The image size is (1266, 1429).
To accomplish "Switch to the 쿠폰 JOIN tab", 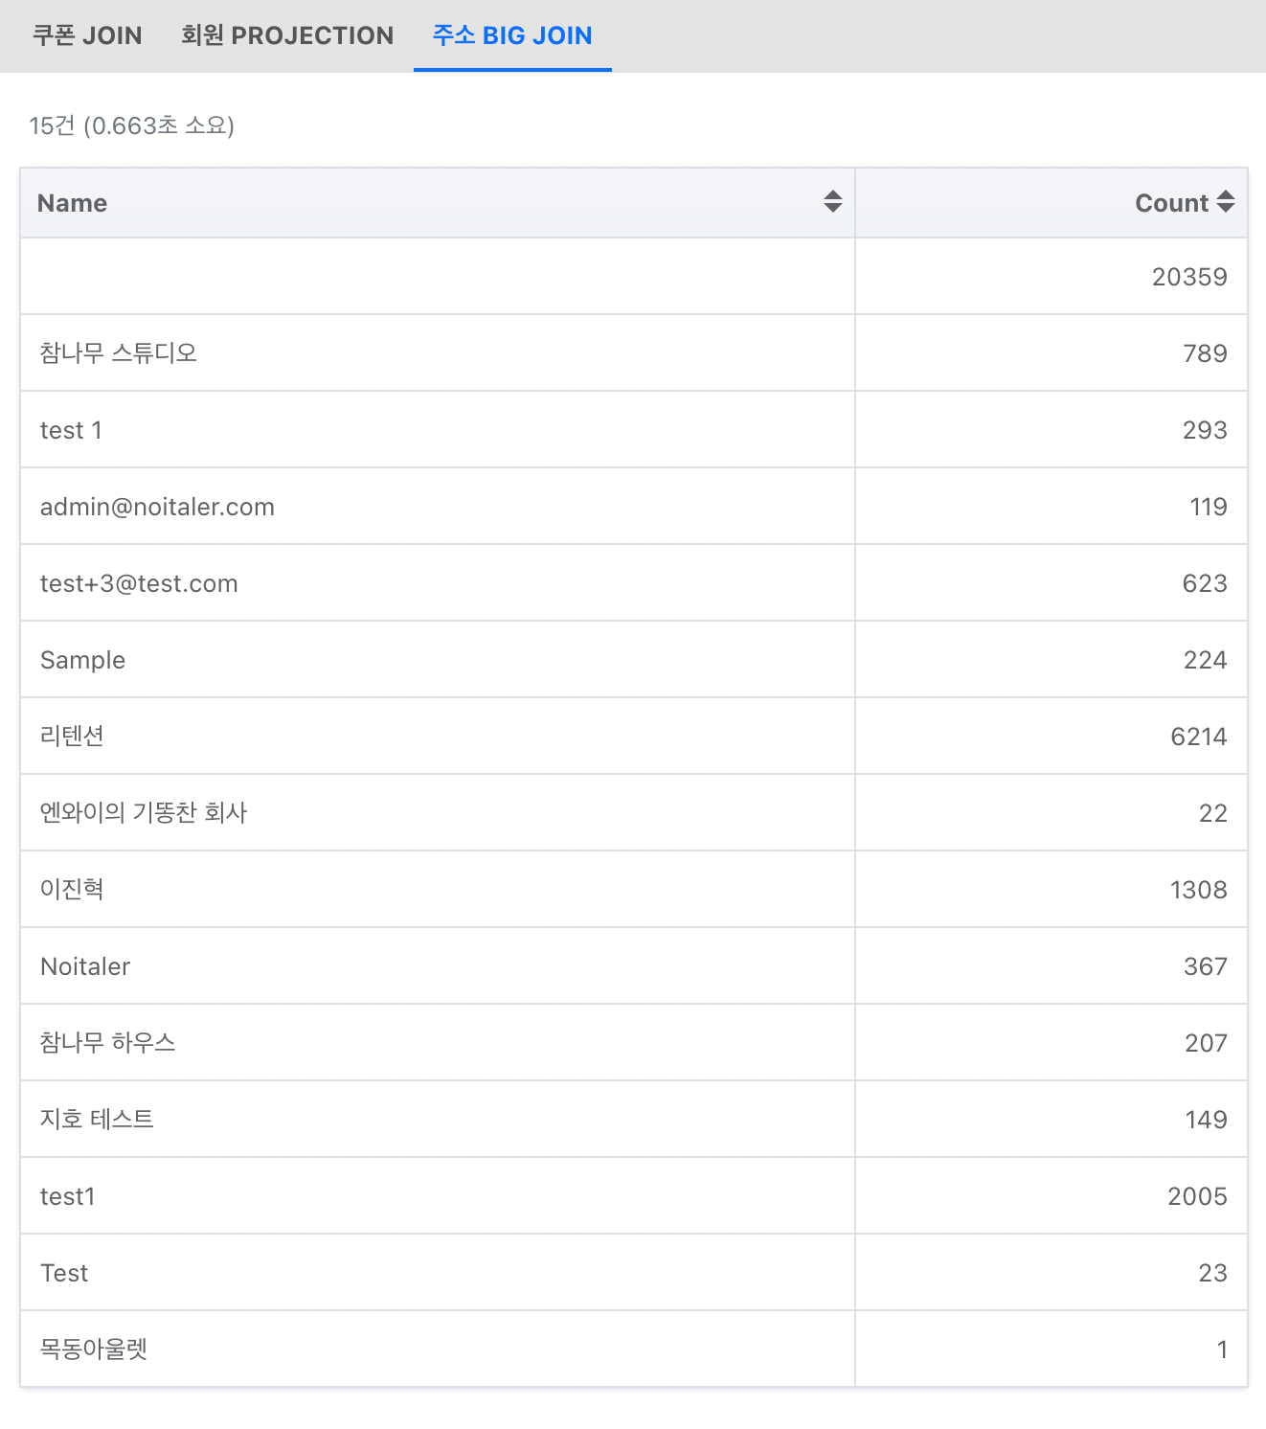I will (x=87, y=35).
